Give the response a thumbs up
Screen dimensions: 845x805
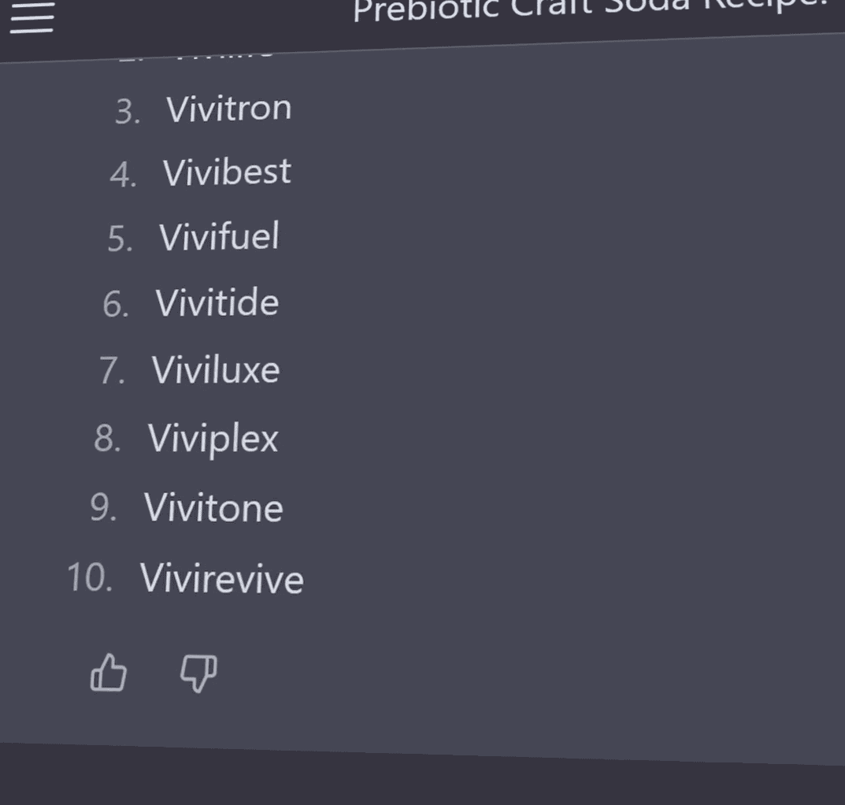click(109, 673)
